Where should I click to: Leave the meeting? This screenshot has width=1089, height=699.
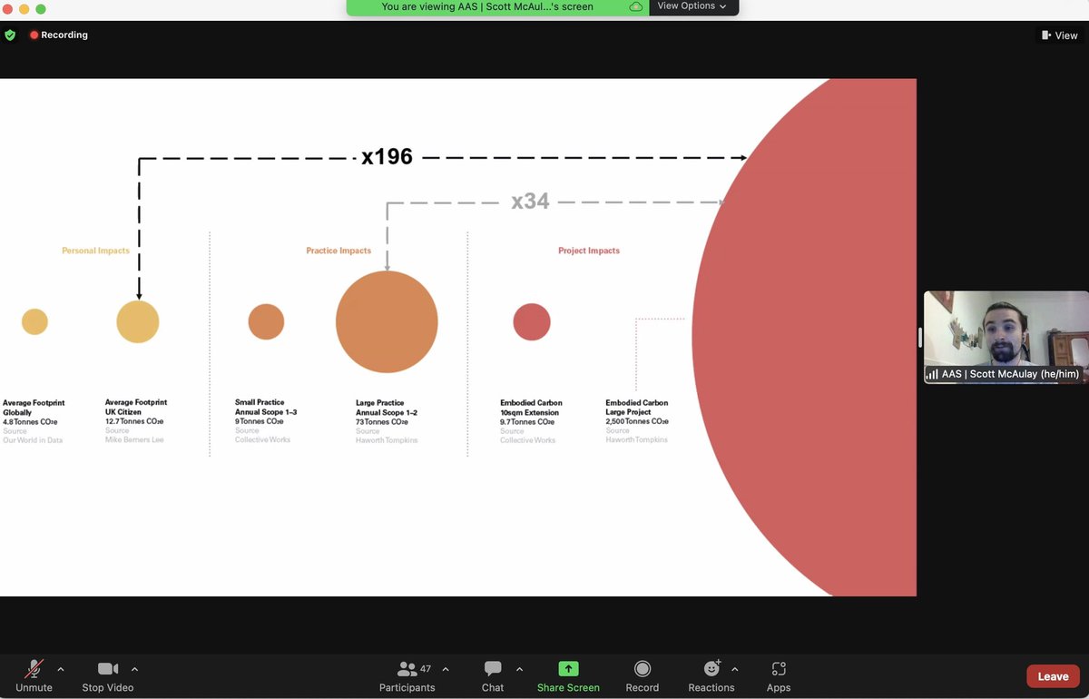[1053, 676]
